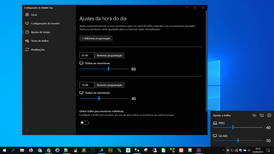The width and height of the screenshot is (274, 154).
Task: Click the LG AIO monitor icon
Action: coord(215,136)
